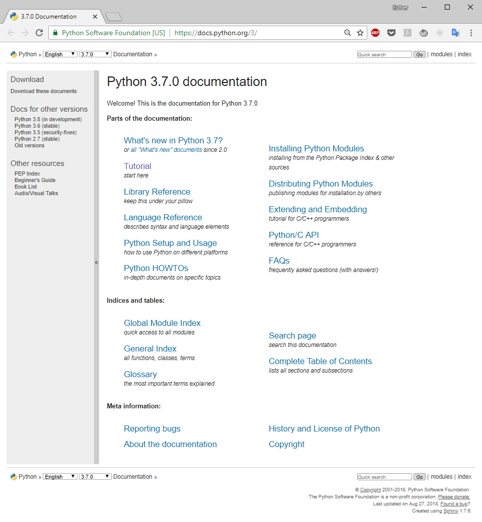Reload the page with the refresh icon

39,33
